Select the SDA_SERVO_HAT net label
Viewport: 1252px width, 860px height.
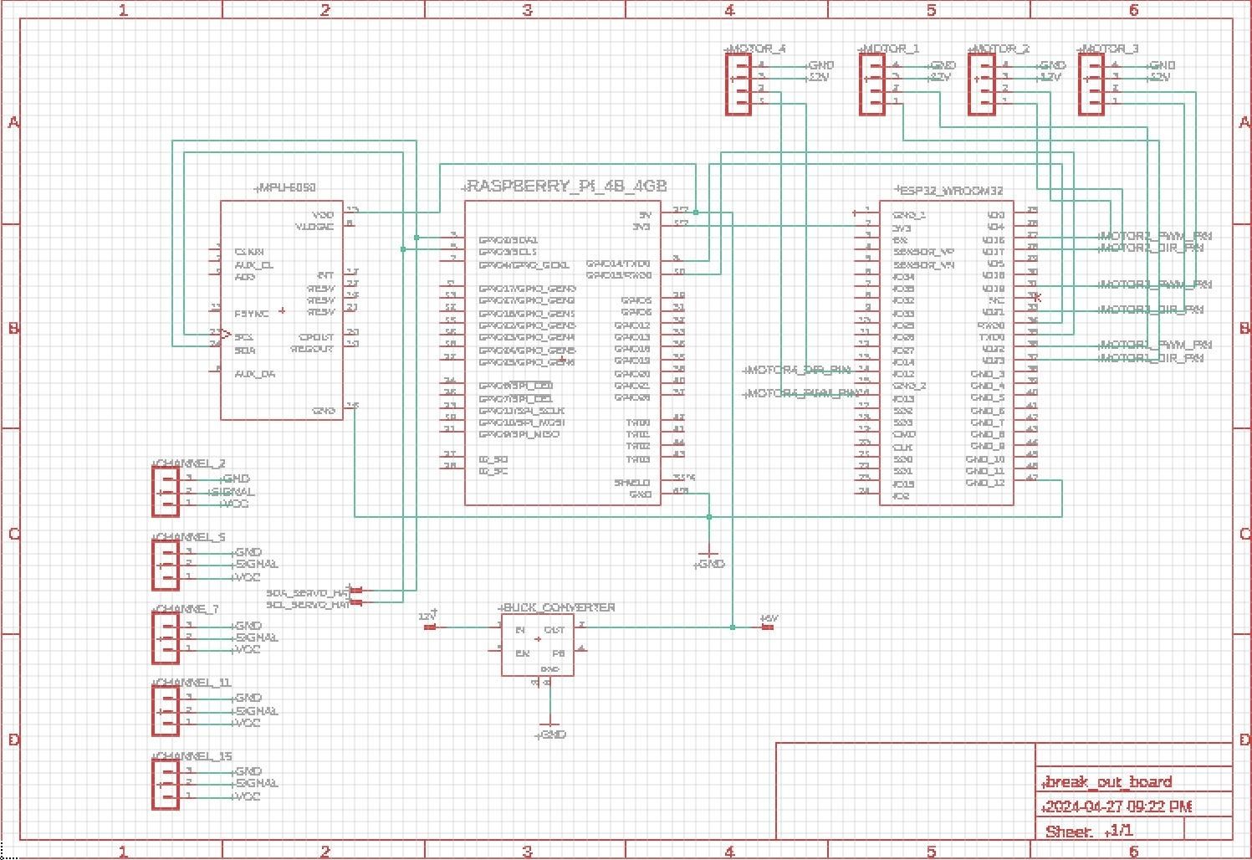[x=308, y=591]
